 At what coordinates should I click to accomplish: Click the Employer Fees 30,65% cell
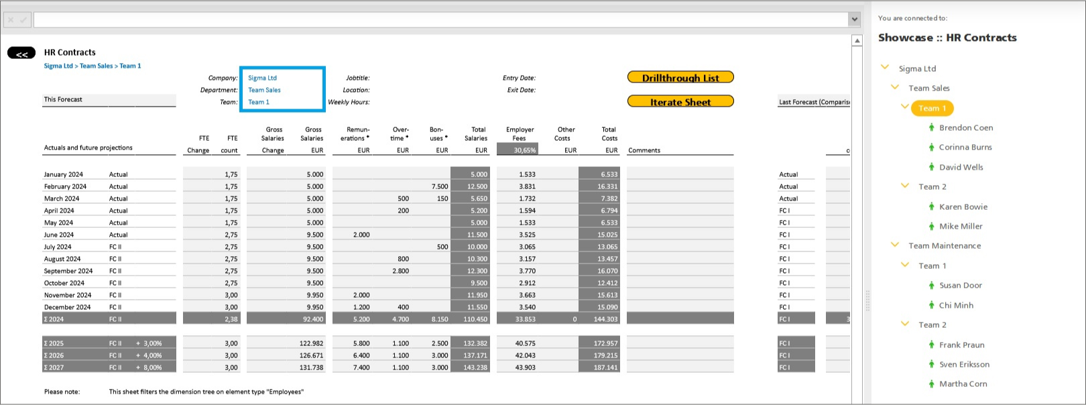pos(517,150)
